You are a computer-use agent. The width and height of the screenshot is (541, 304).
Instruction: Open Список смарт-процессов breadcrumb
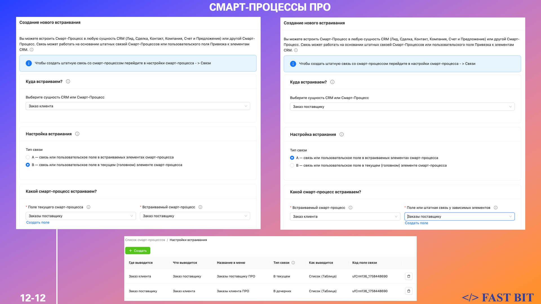tap(145, 240)
